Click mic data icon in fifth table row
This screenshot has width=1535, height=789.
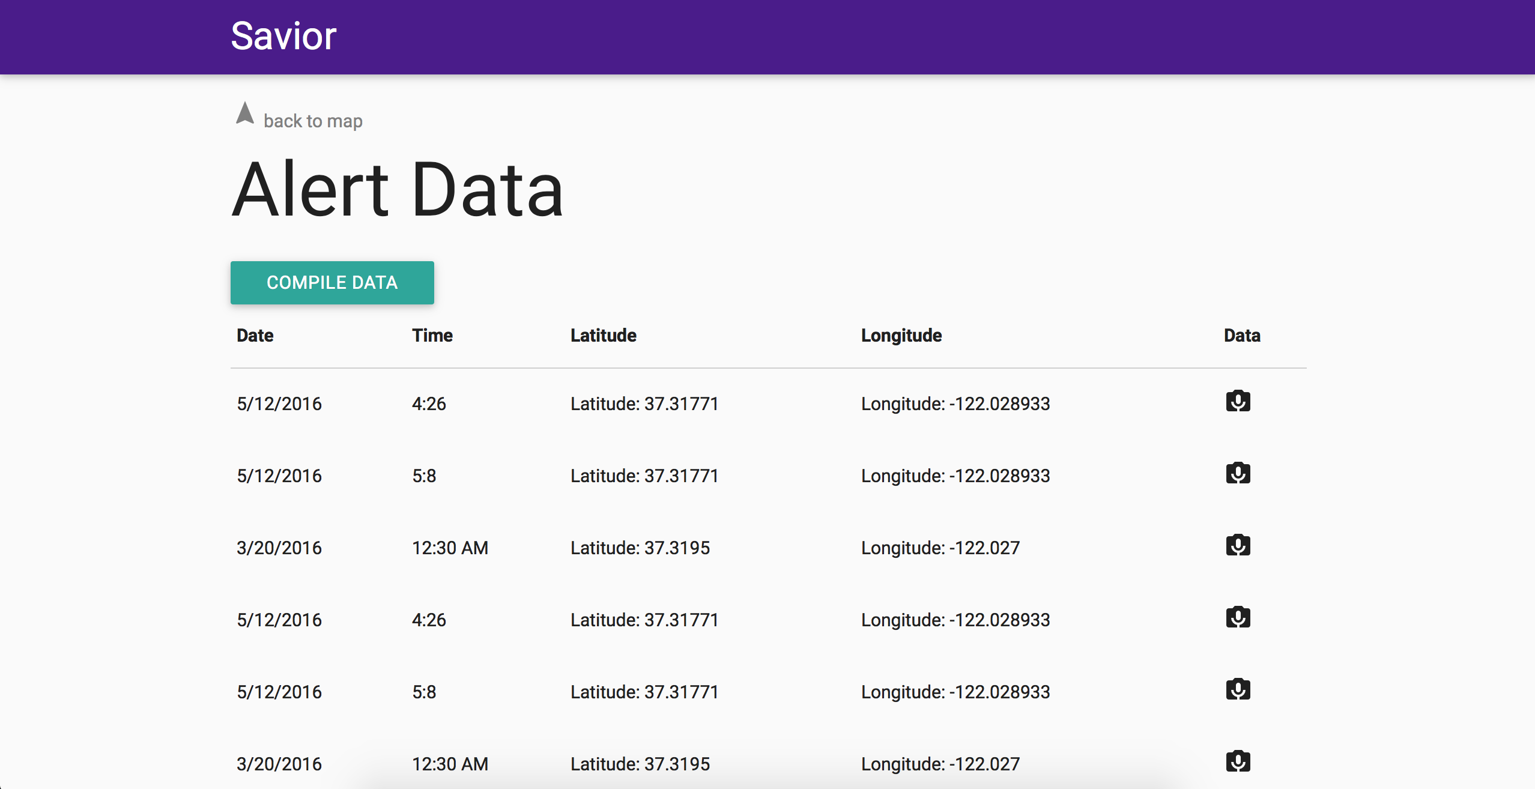tap(1238, 689)
